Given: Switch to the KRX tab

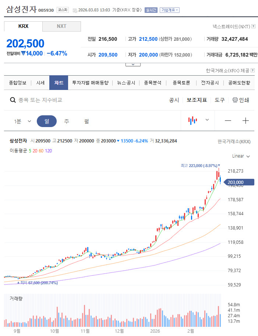Looking at the screenshot, I should pos(23,26).
